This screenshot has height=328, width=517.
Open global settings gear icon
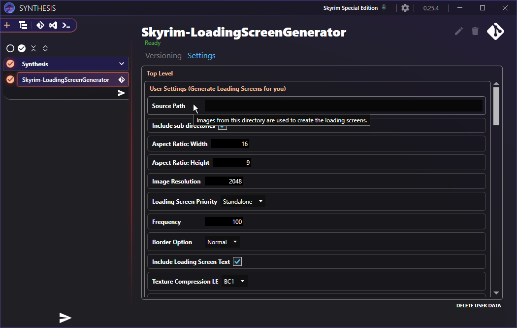(405, 8)
